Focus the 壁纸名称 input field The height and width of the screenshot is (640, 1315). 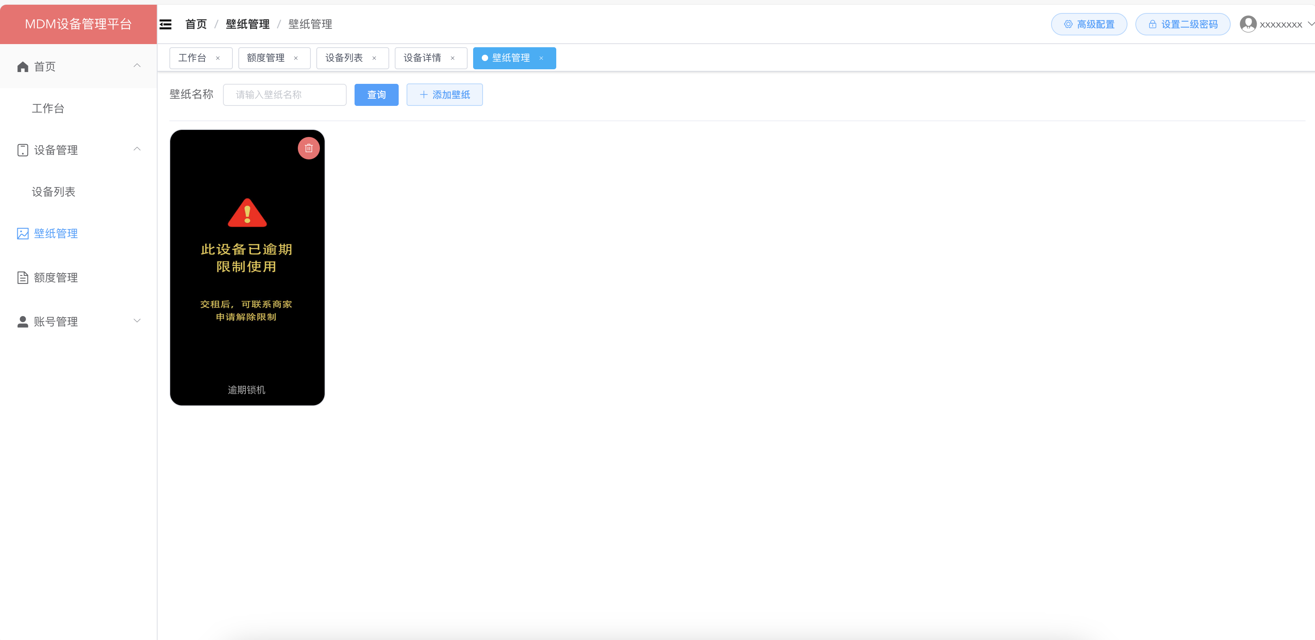coord(284,95)
